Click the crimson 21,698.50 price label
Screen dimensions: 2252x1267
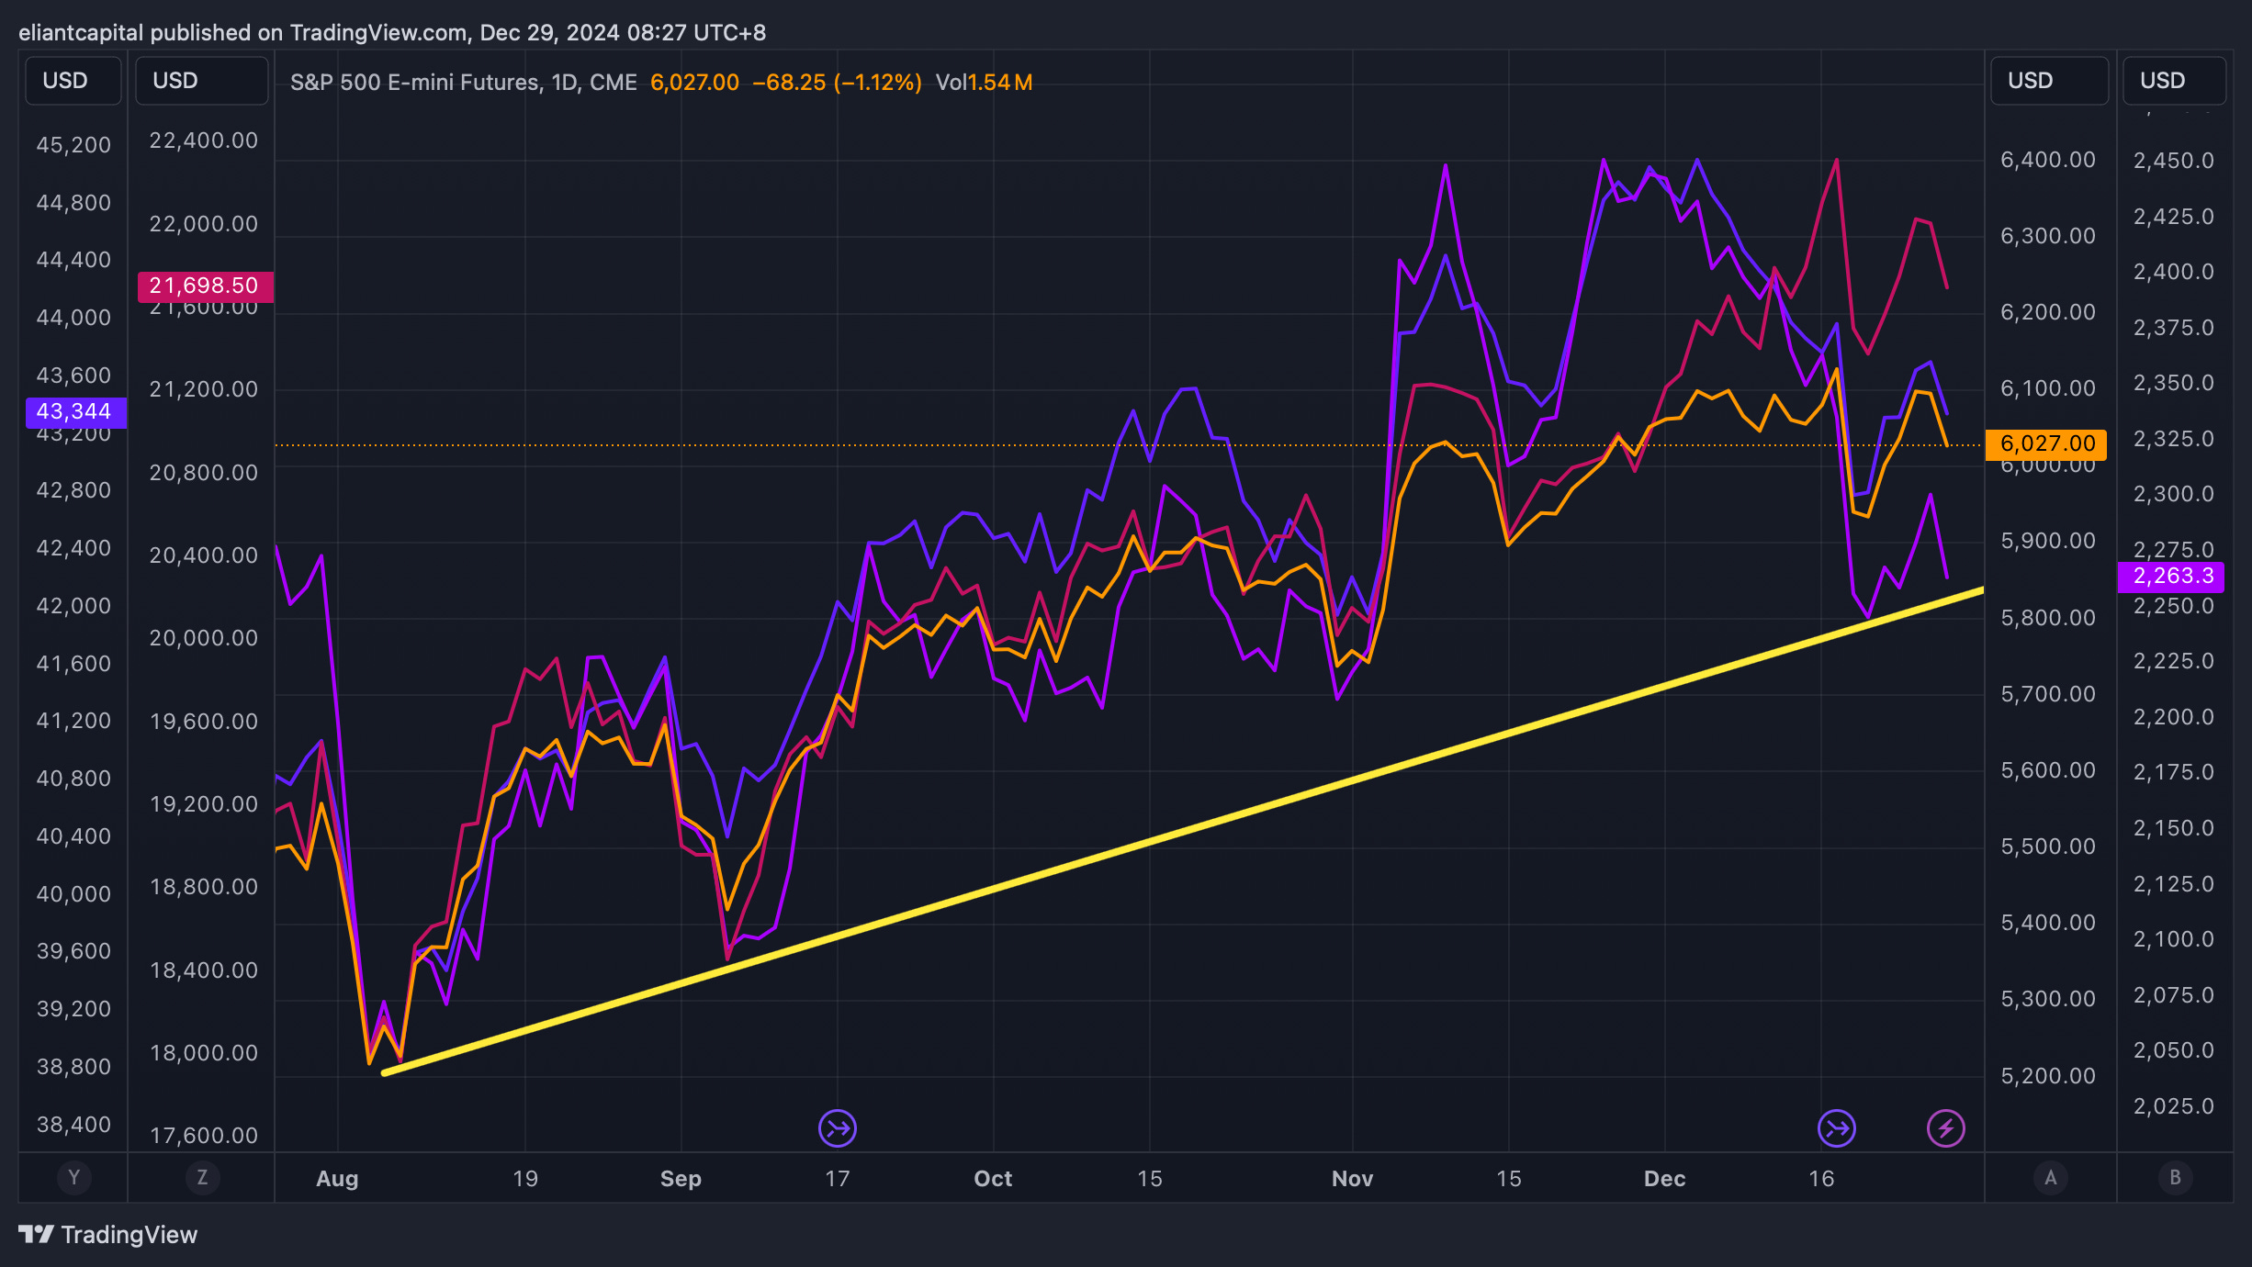pos(204,286)
